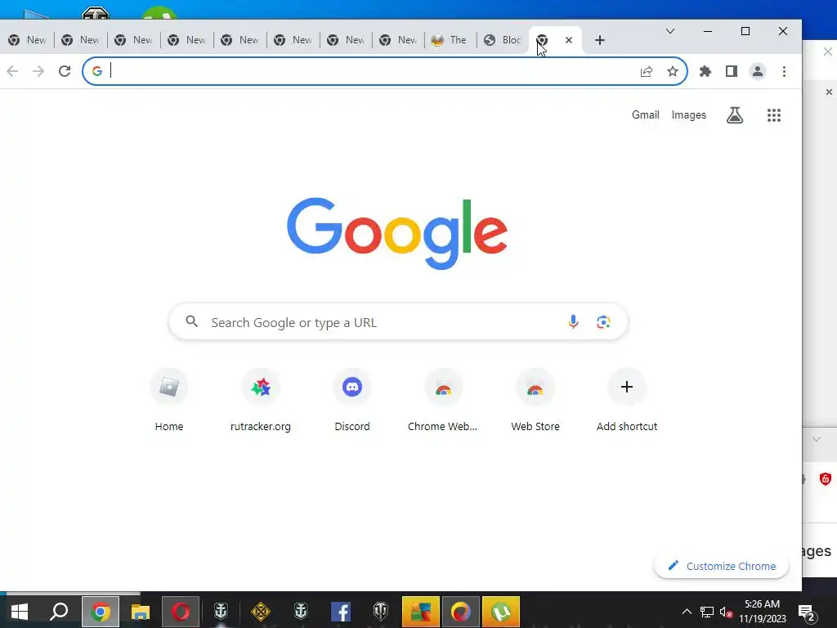Bookmark this tab with the star icon

[673, 71]
